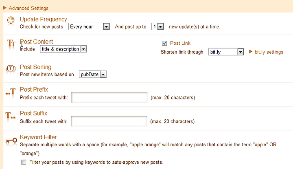The width and height of the screenshot is (293, 169).
Task: Click the Post Prefix icon
Action: click(11, 92)
